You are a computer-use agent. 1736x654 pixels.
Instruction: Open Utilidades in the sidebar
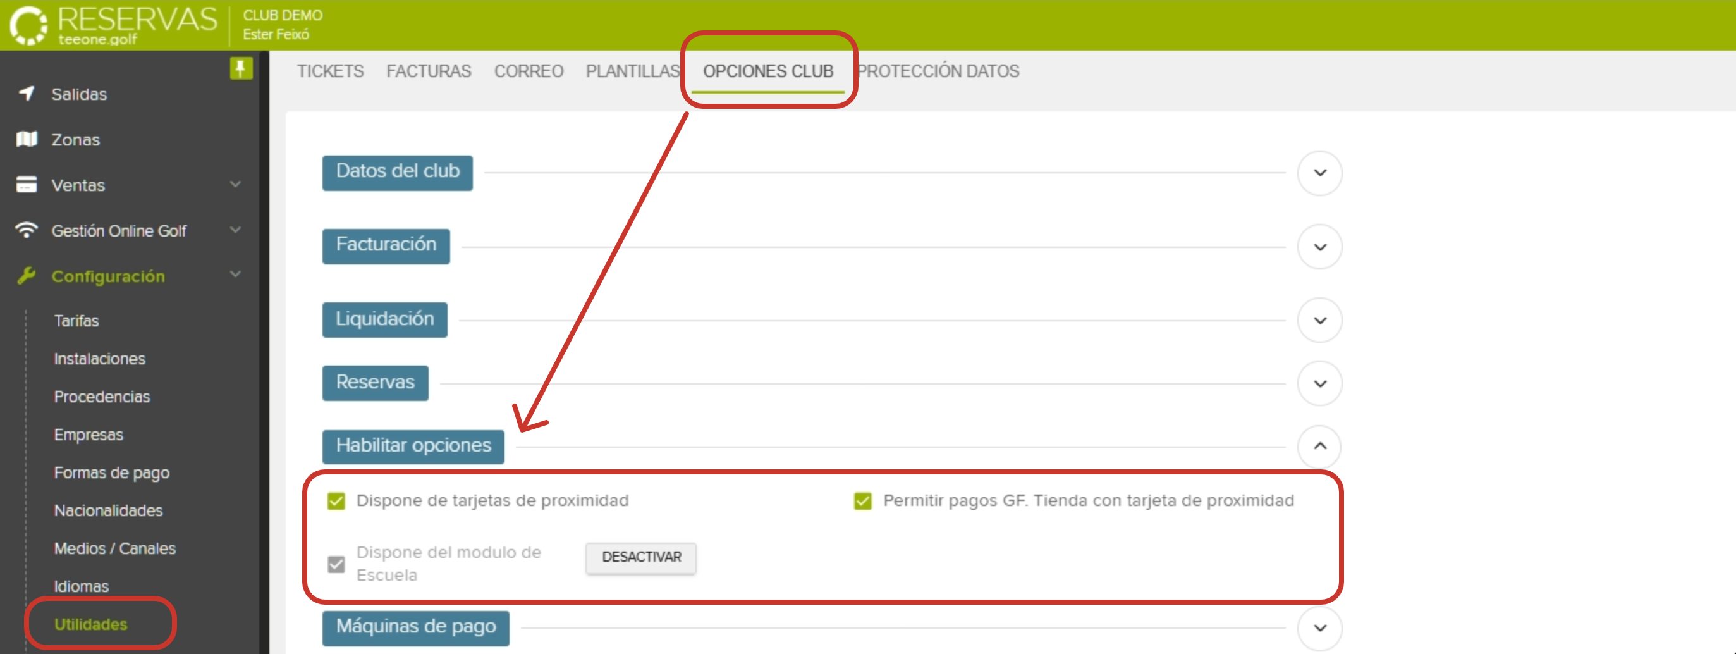click(x=90, y=624)
